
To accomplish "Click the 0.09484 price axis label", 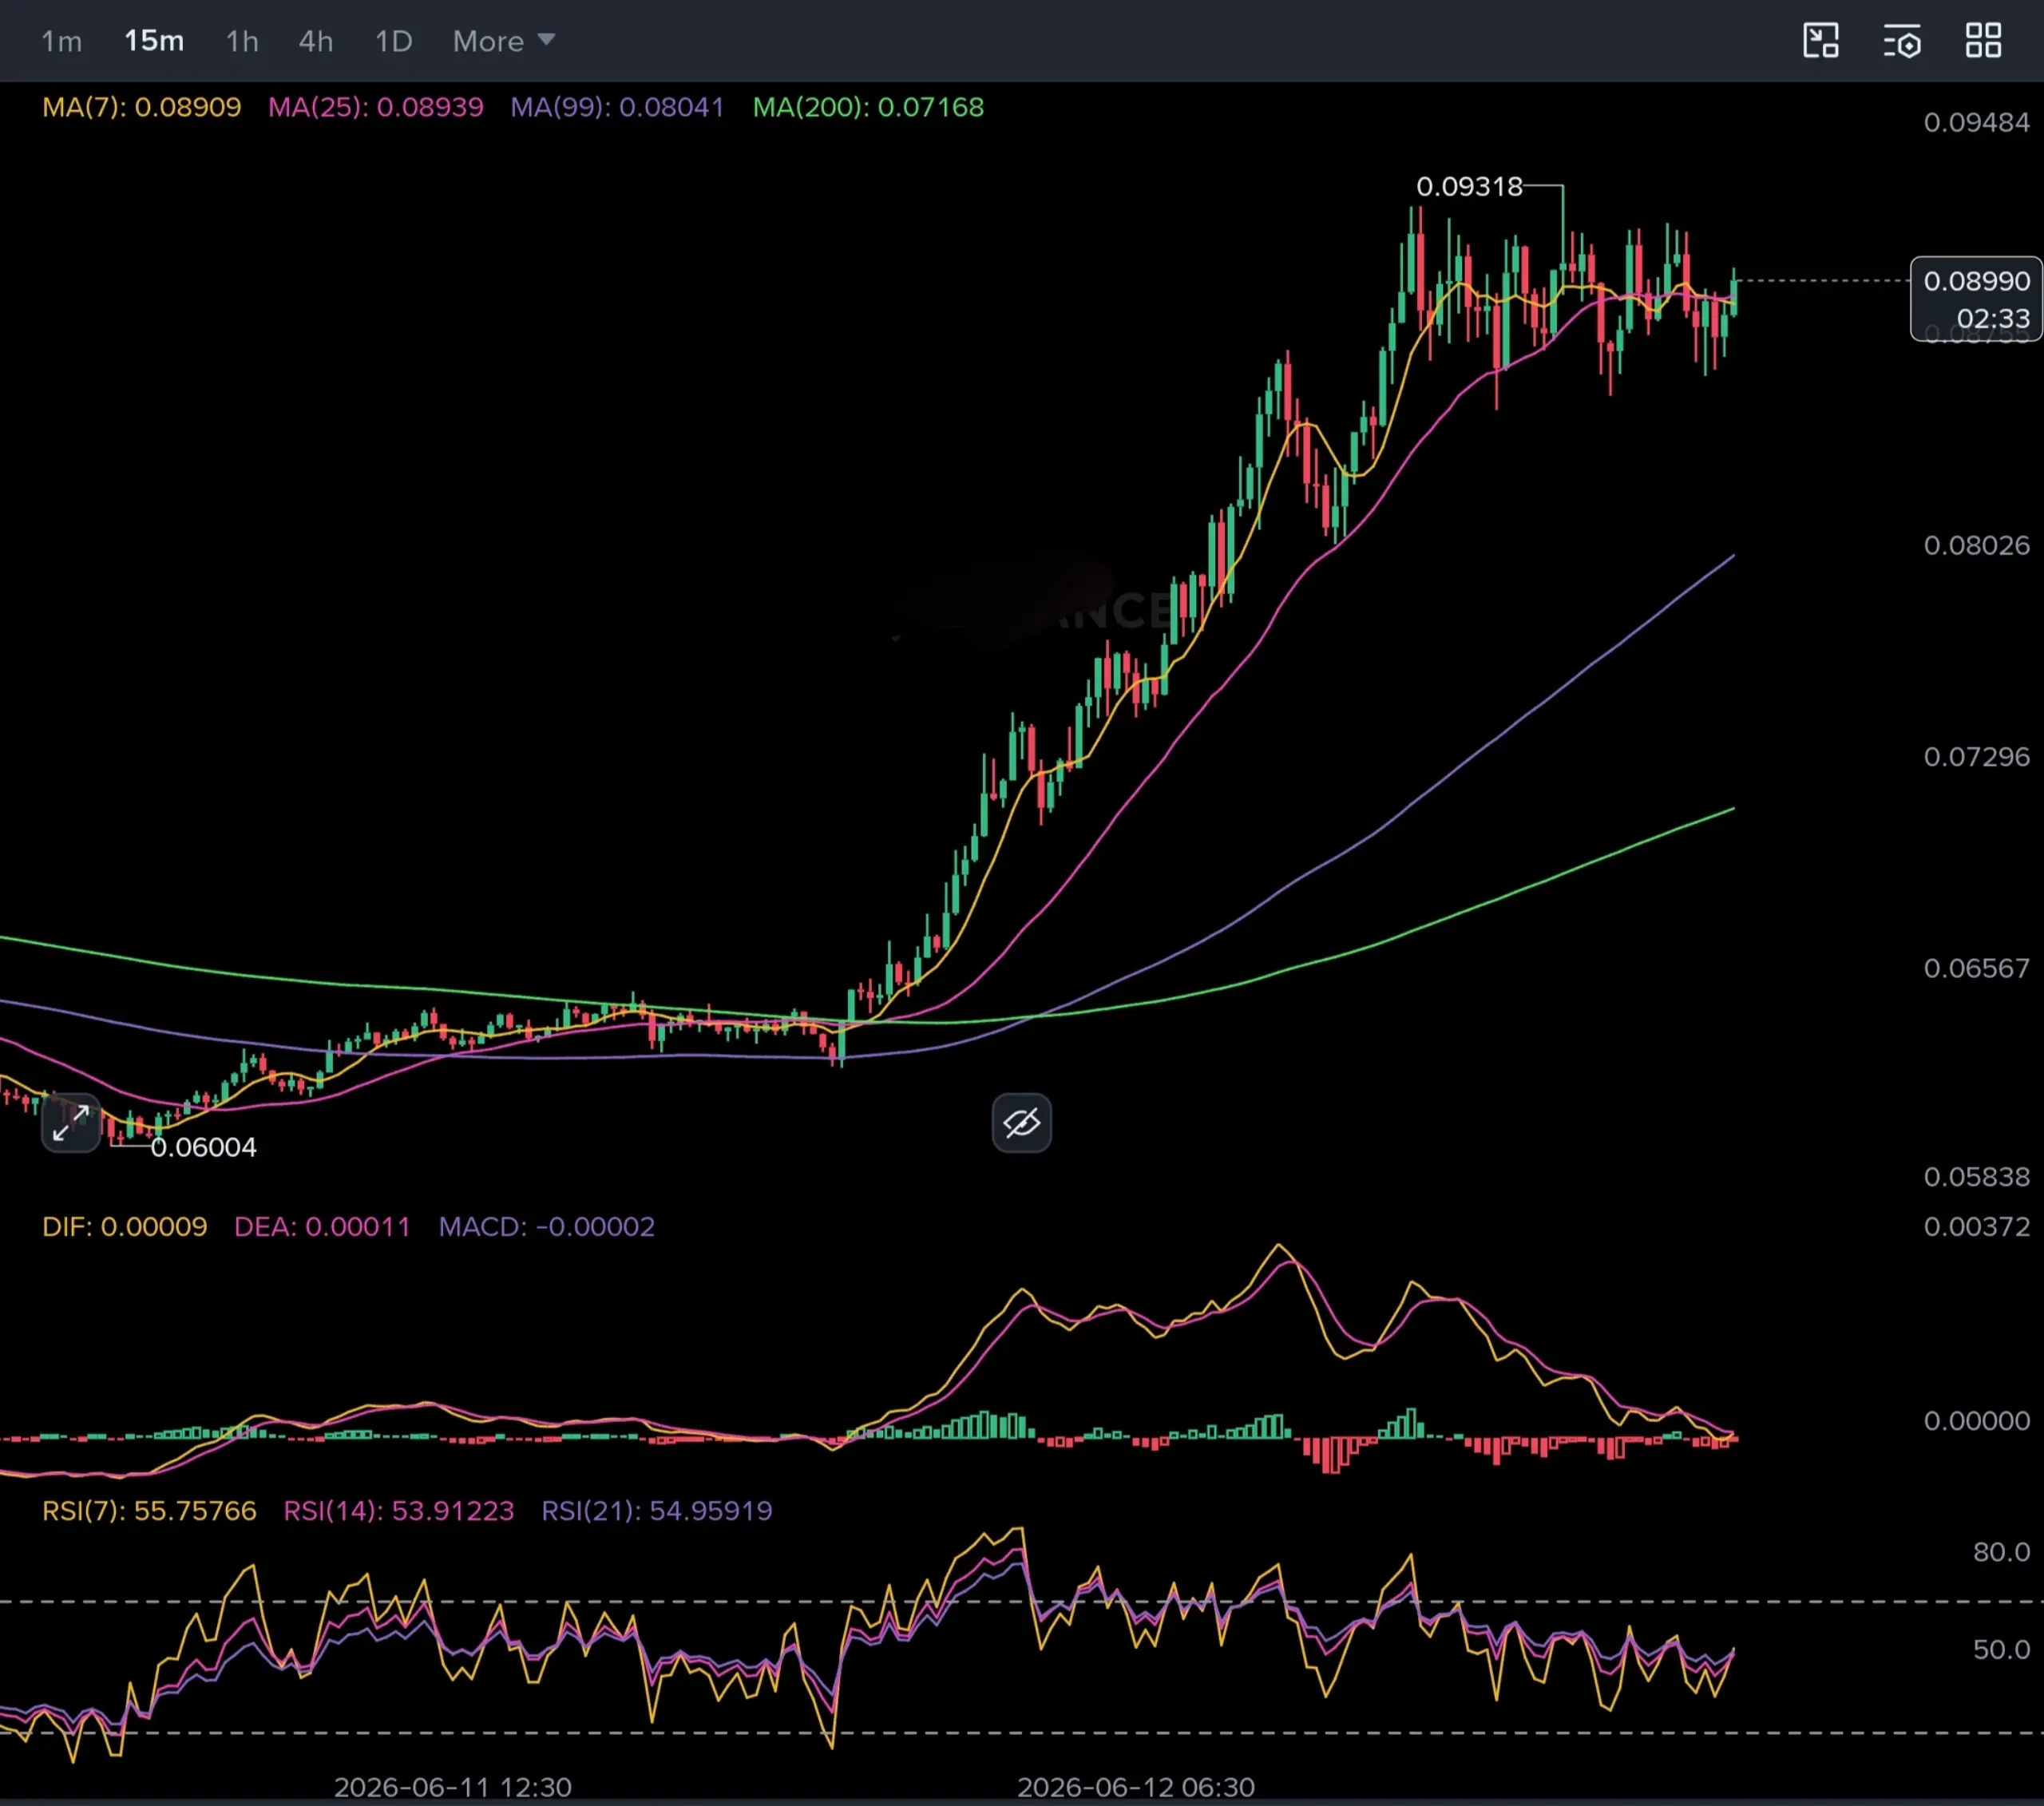I will (1976, 123).
